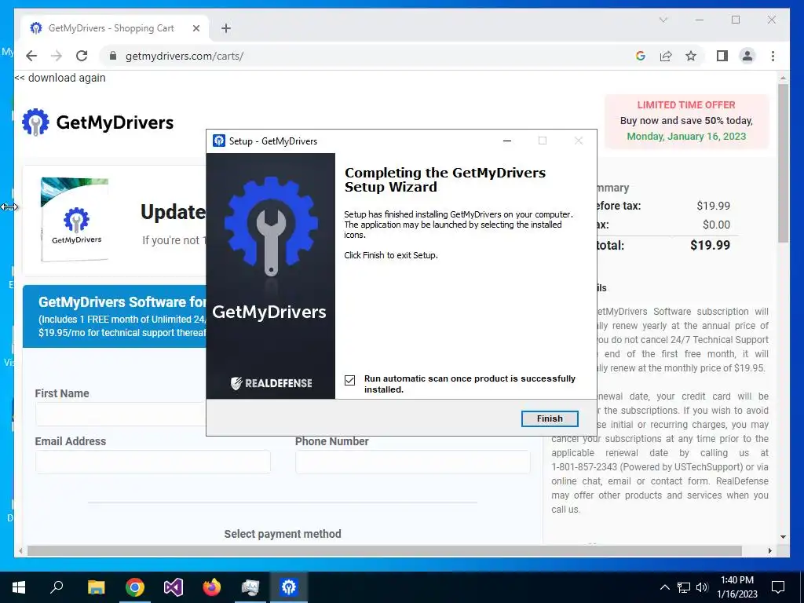Image resolution: width=804 pixels, height=603 pixels.
Task: Click scroll down arrow of page
Action: click(x=783, y=537)
